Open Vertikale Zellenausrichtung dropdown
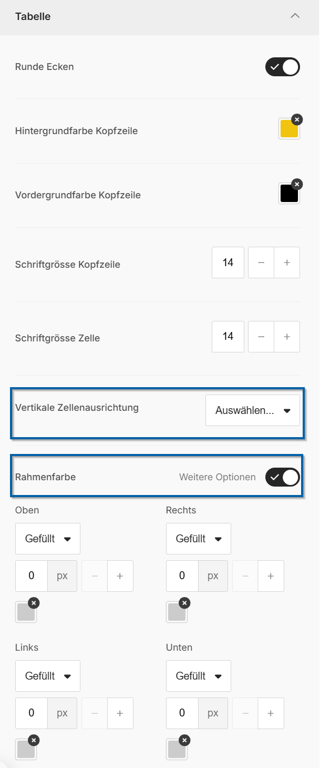320x768 pixels. coord(253,410)
